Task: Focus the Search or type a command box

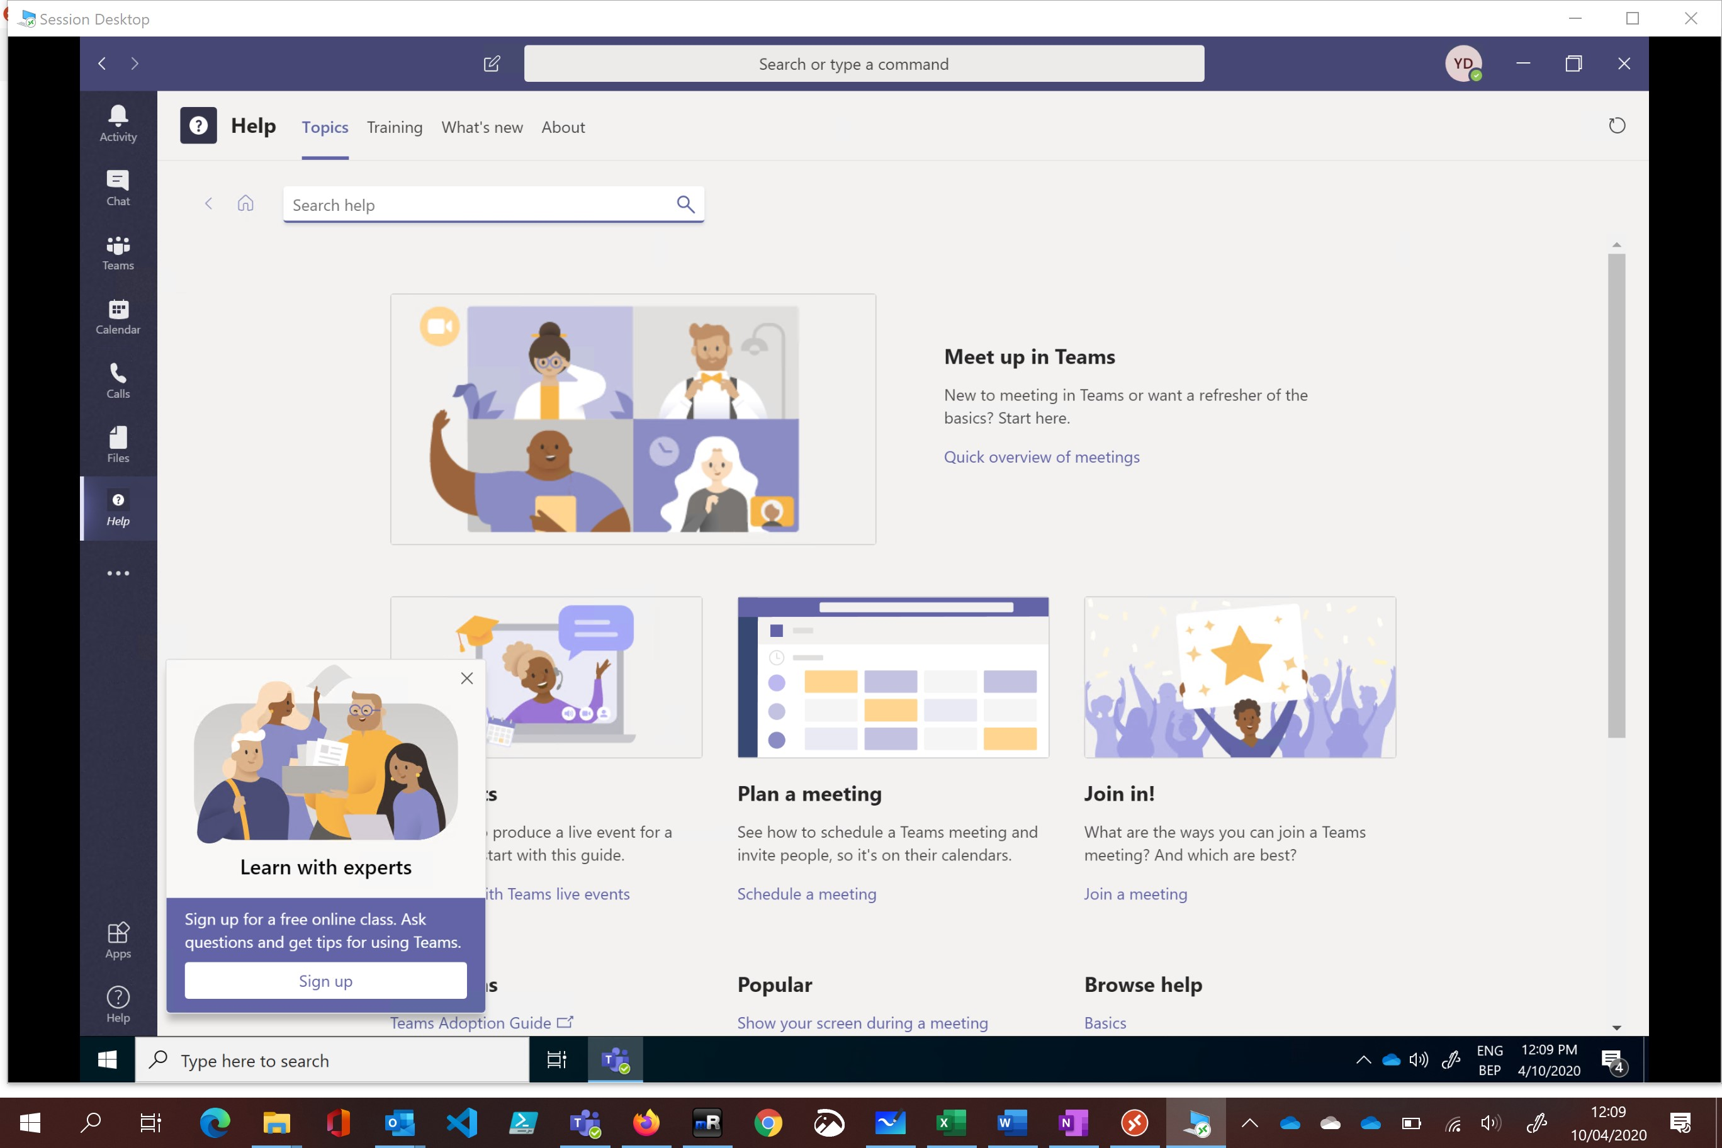Action: [x=864, y=64]
